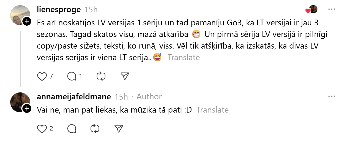Follow lienesproge via plus badge
344x144 pixels.
(x=27, y=21)
